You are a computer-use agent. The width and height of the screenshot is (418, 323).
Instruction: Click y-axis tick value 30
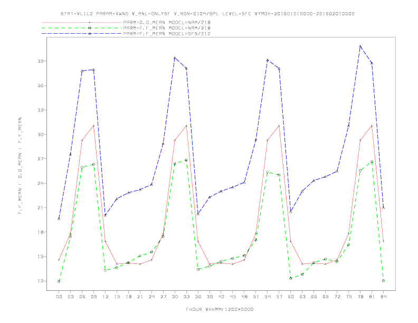41,134
